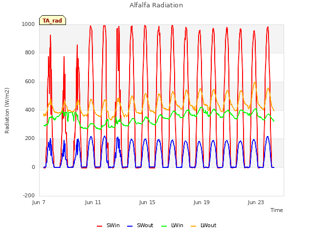Screen dimensions: 313x235
Task: Click the 600 y-axis value
Action: (30, 82)
